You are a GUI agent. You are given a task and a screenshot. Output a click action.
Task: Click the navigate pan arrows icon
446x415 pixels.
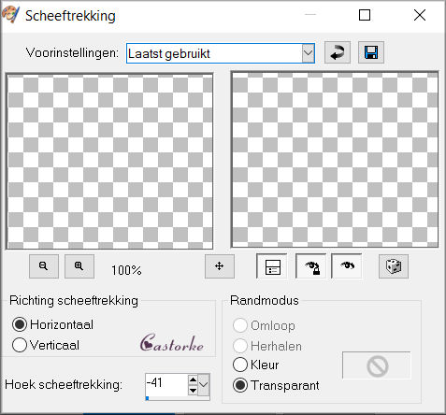pos(220,266)
